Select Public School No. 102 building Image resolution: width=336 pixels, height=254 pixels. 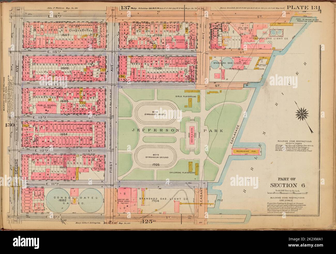47,107
